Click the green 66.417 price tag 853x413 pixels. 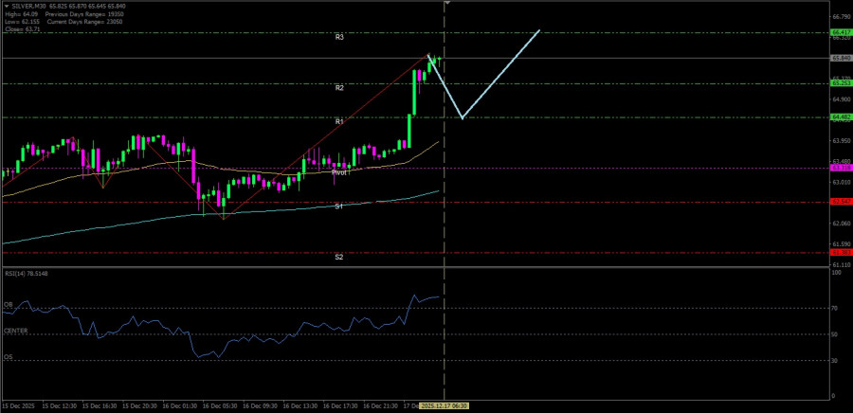click(841, 32)
